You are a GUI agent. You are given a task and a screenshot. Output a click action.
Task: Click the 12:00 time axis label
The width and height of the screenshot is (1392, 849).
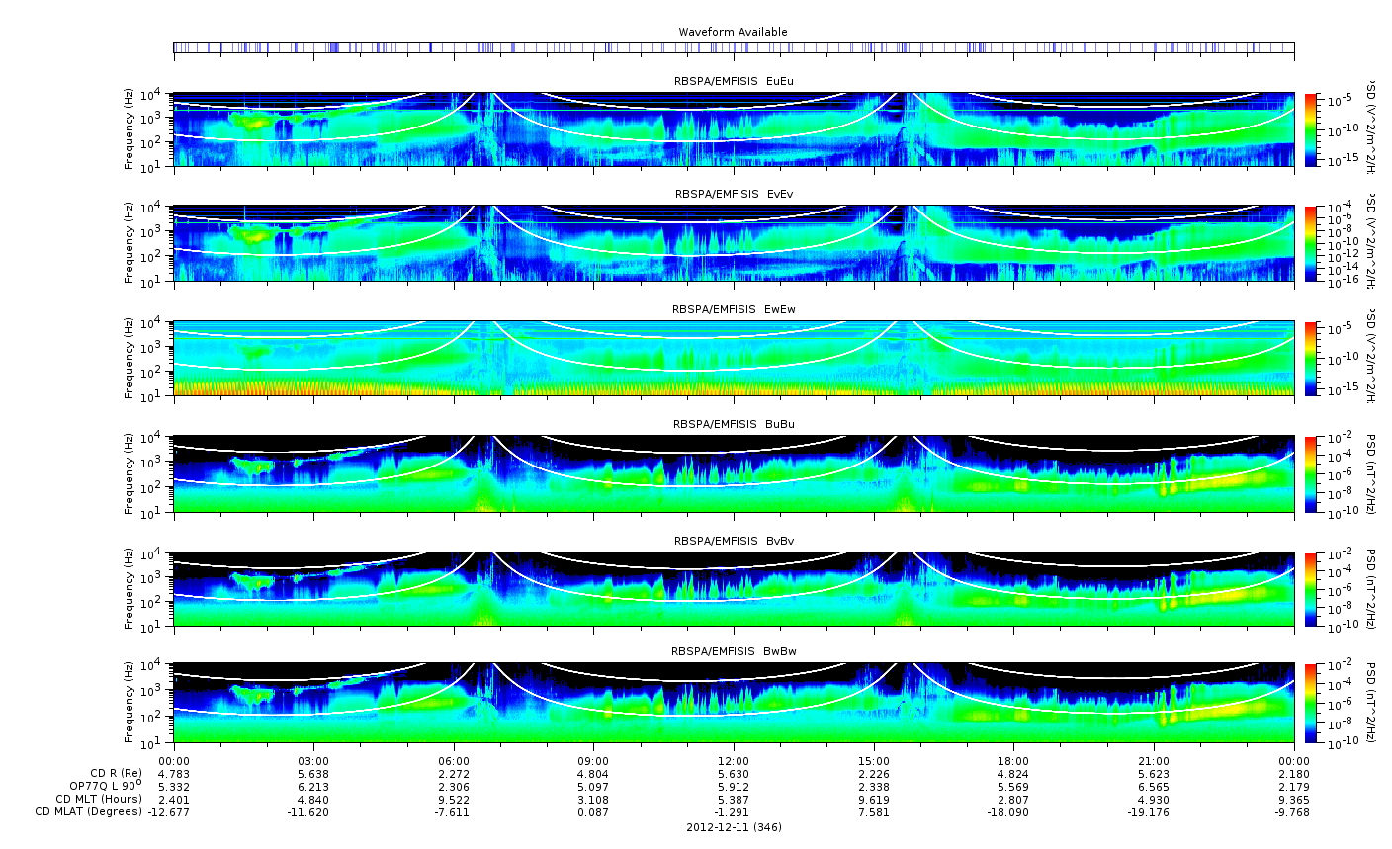tap(734, 760)
